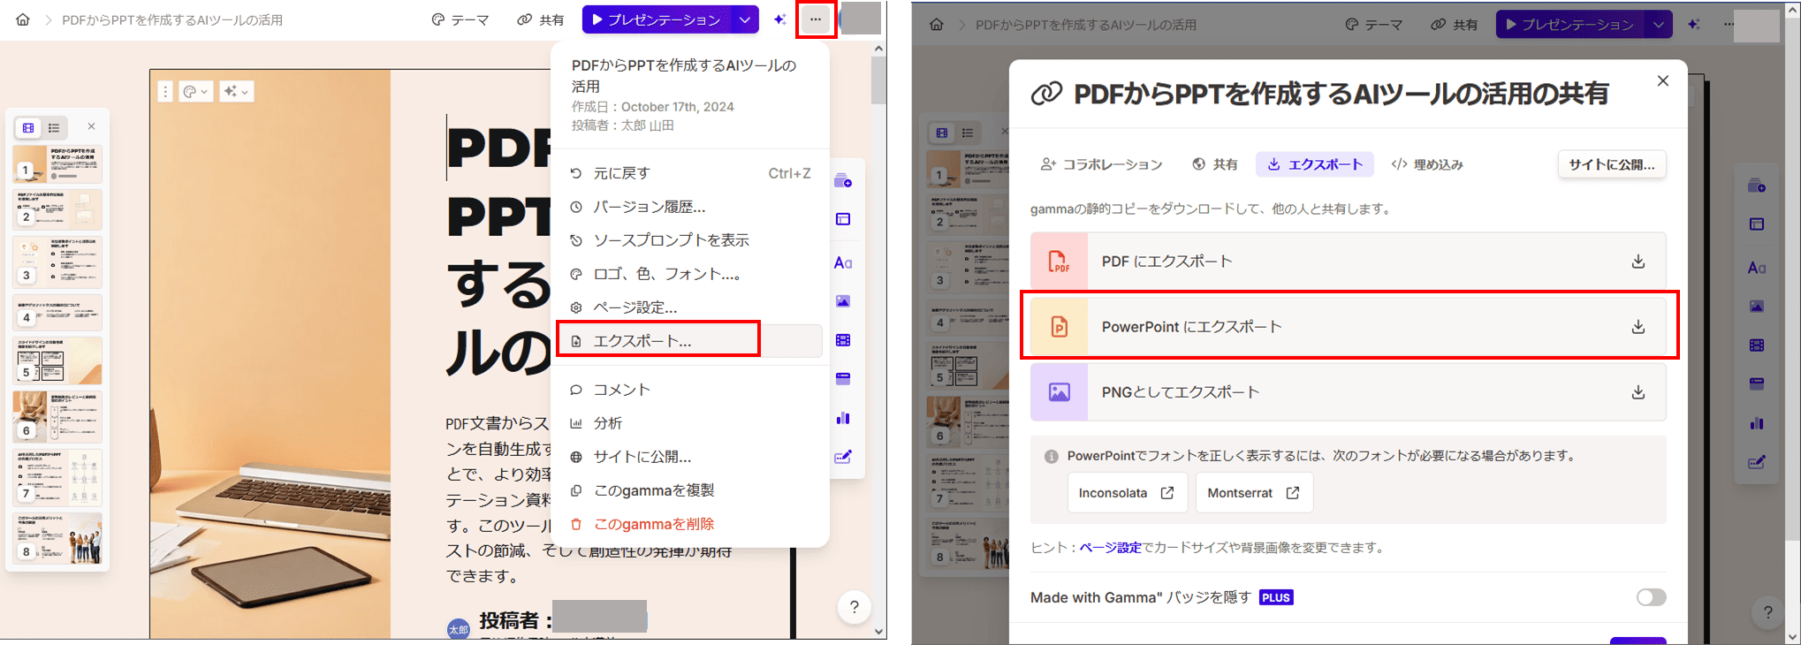Expand the プレゼンテーション dropdown arrow in left window
This screenshot has height=645, width=1801.
(x=745, y=19)
